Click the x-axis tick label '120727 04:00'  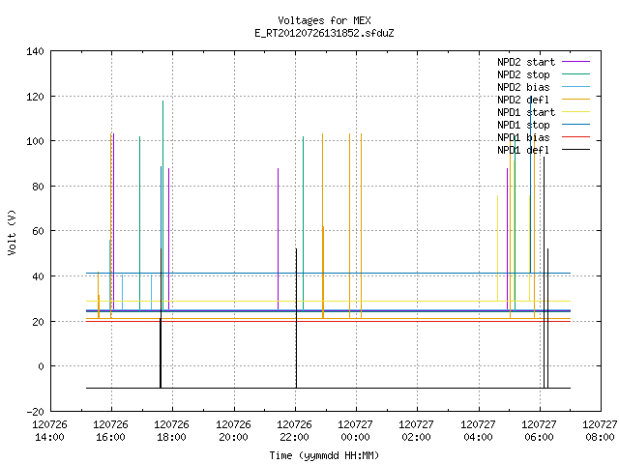tap(478, 431)
